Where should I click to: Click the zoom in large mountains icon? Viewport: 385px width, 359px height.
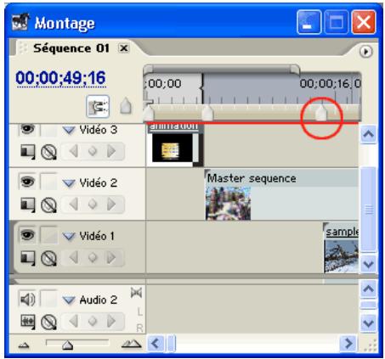(x=131, y=344)
